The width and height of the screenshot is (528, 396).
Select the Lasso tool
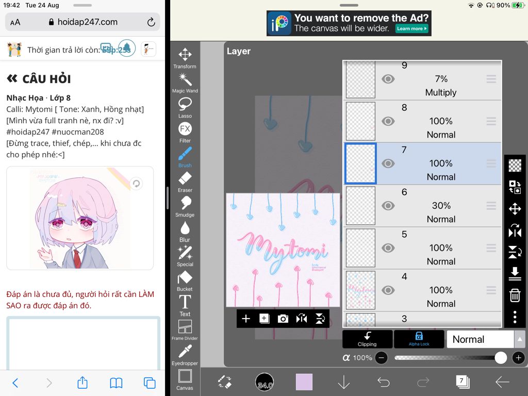185,108
